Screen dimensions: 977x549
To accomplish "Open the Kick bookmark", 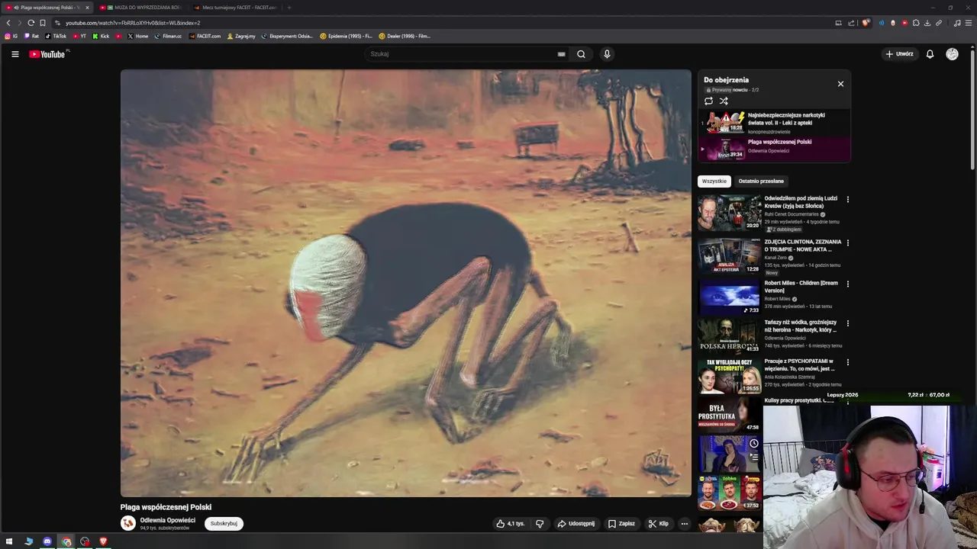I will pyautogui.click(x=101, y=36).
